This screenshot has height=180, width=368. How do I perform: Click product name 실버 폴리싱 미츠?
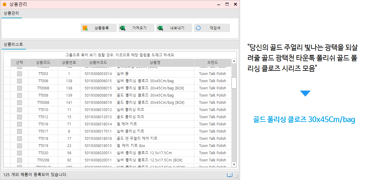pyautogui.click(x=130, y=110)
